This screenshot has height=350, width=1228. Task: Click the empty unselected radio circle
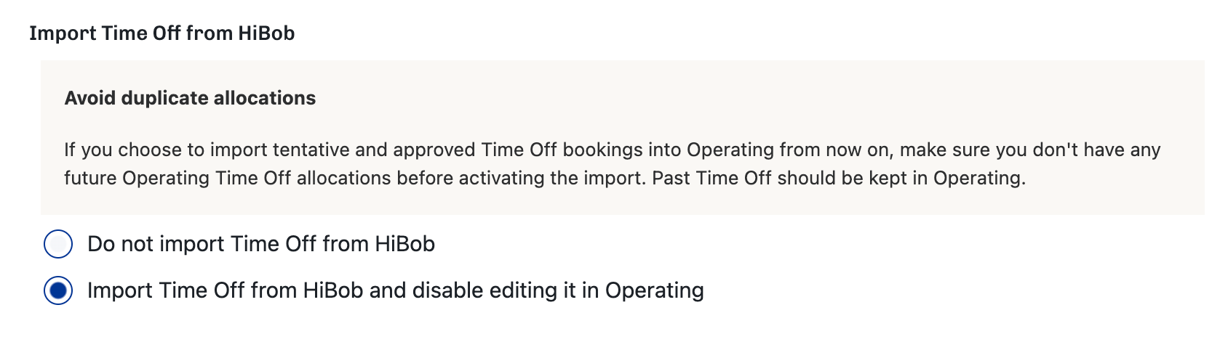[x=58, y=244]
